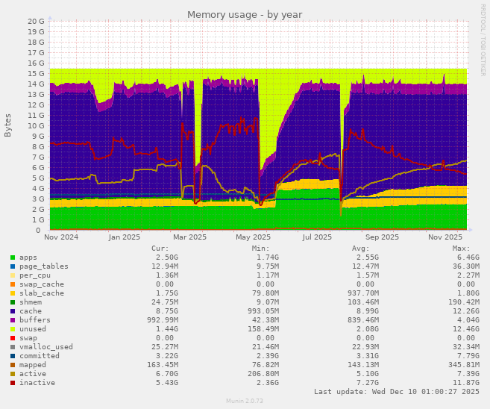Screen dimensions: 490x409
Task: Select the 'page_tables' legend label
Action: click(44, 266)
